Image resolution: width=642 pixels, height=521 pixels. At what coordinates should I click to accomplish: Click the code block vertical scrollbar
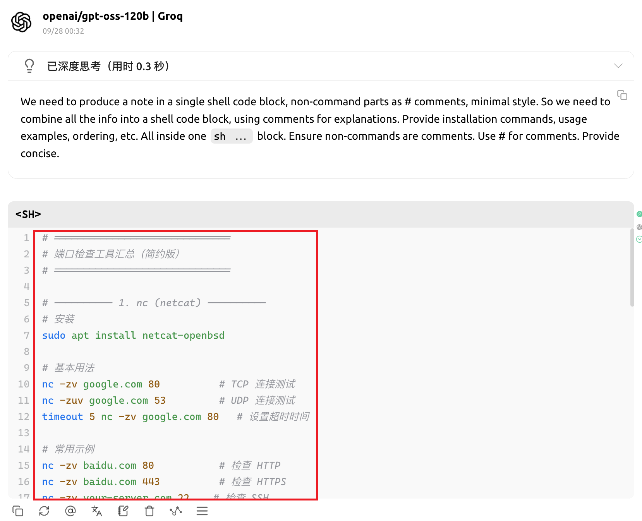[x=632, y=268]
